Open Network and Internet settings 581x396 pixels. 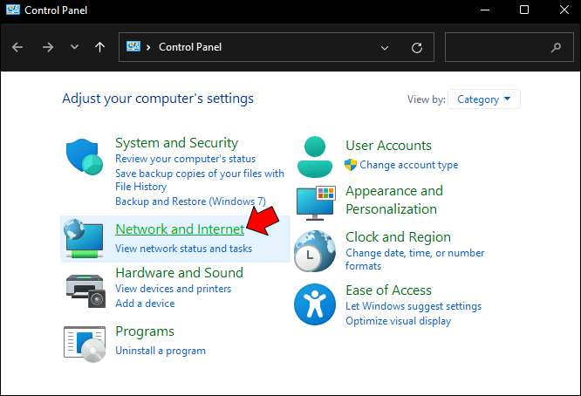180,229
